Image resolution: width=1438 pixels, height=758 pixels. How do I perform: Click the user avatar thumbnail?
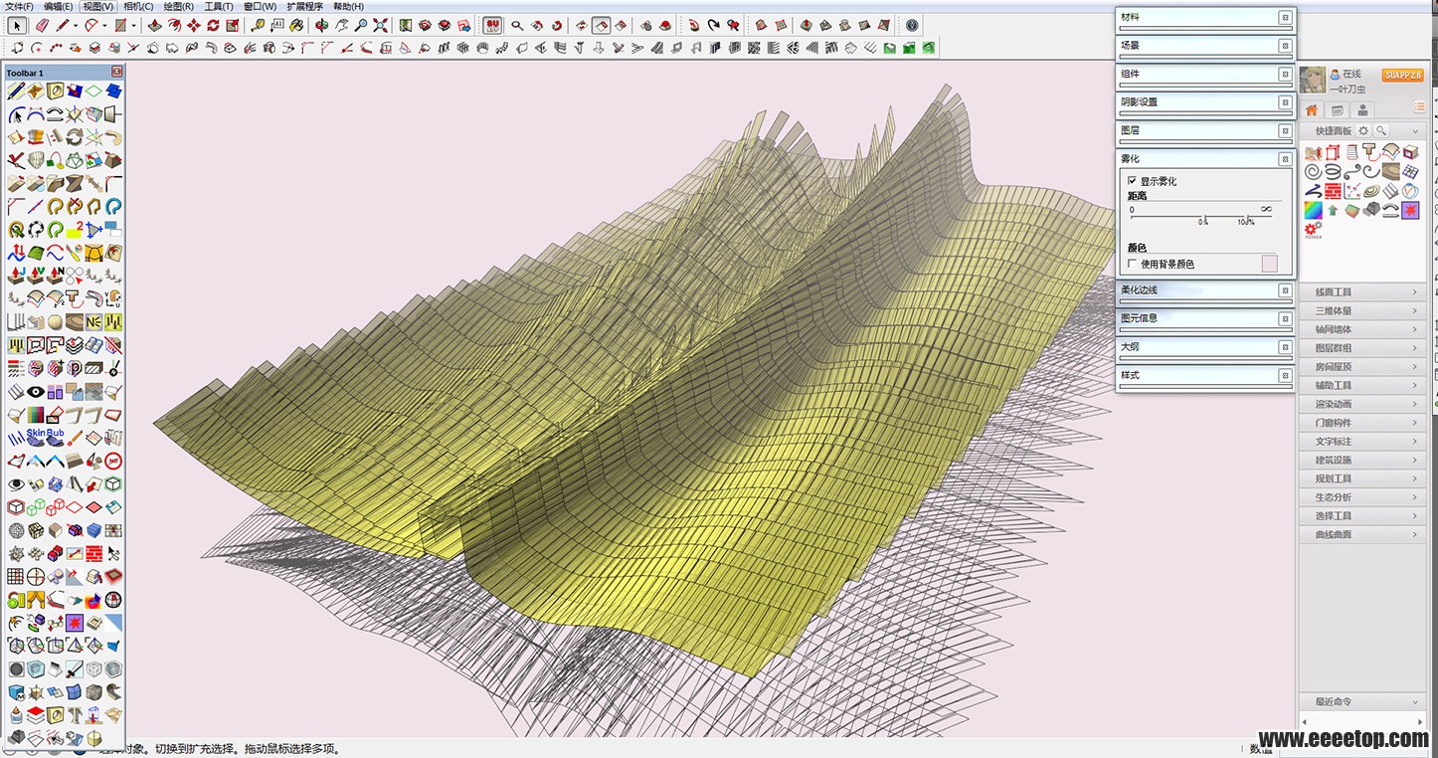point(1313,80)
